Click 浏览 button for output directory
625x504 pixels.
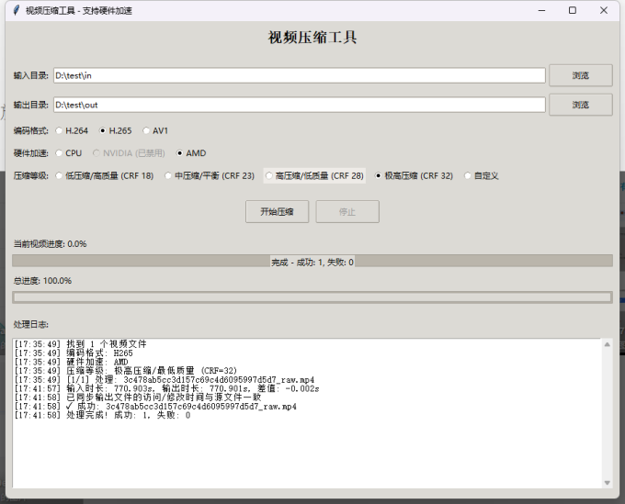click(x=581, y=105)
